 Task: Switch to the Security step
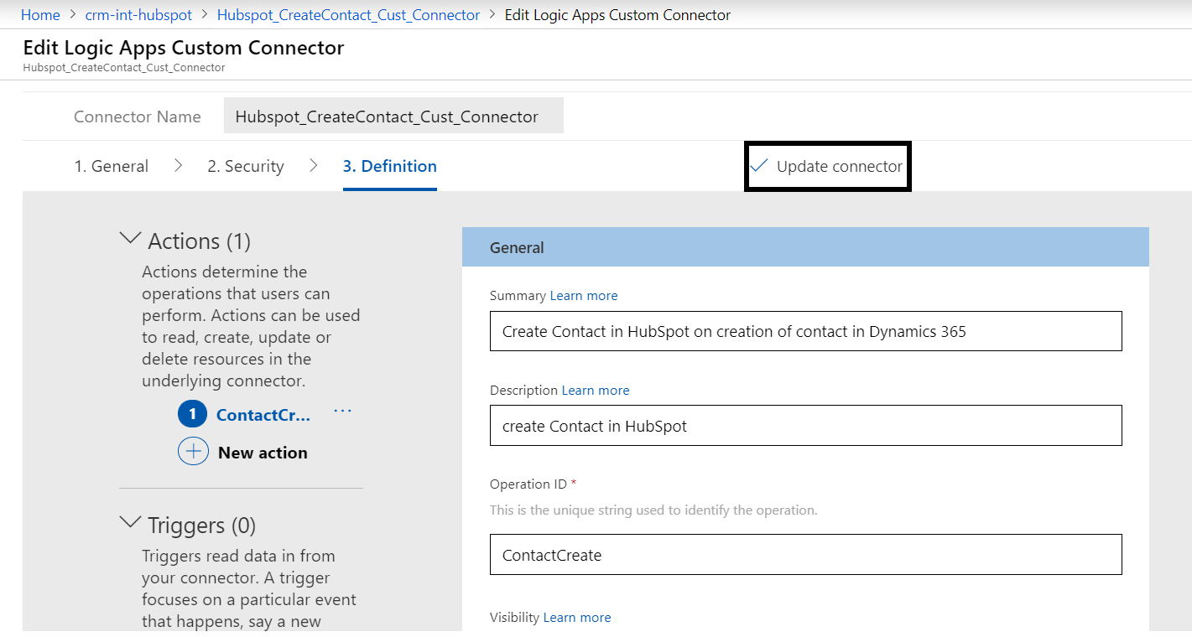pos(246,165)
